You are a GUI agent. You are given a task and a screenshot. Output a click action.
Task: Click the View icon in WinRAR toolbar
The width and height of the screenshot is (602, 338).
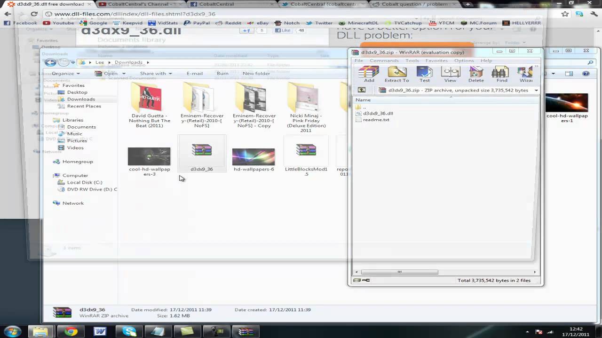click(450, 74)
